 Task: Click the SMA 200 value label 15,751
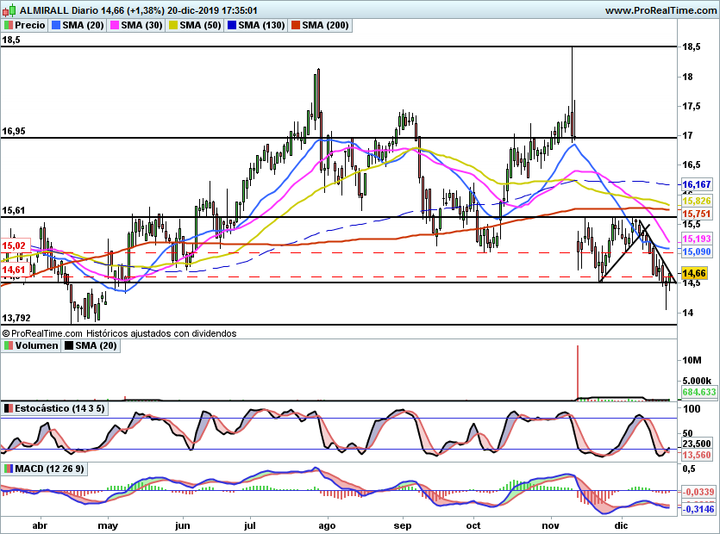tap(696, 214)
